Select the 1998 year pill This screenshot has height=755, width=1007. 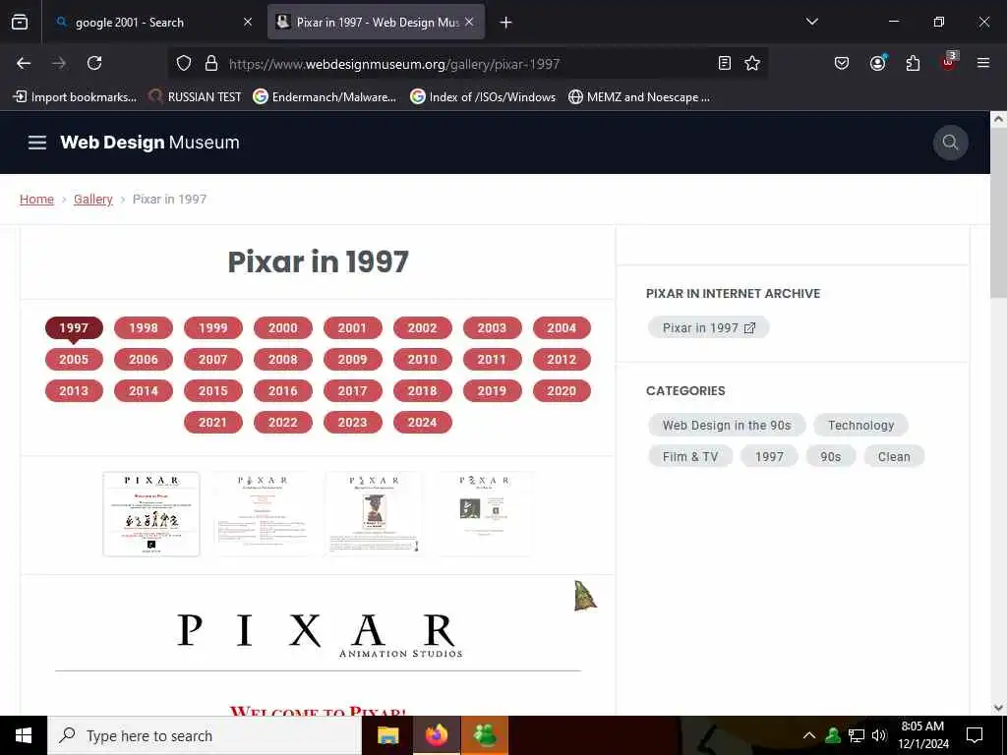[x=144, y=328]
